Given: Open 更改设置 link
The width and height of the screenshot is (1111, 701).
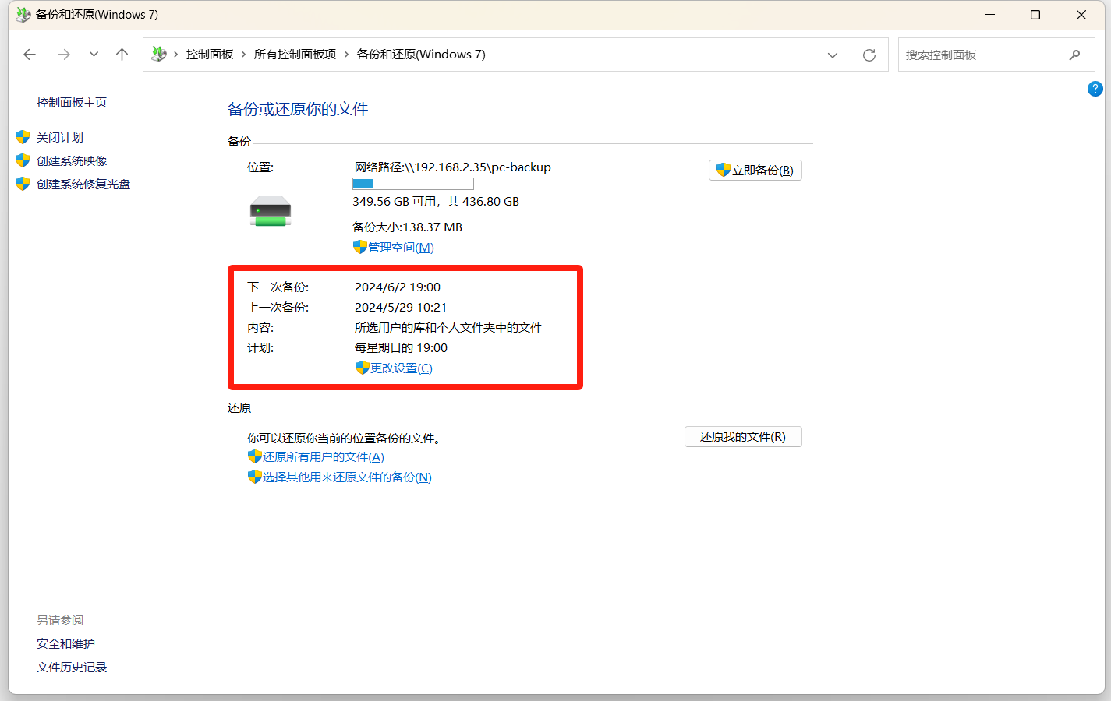Looking at the screenshot, I should pos(401,368).
